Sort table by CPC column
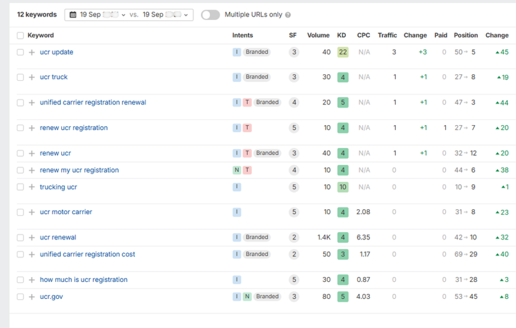 pyautogui.click(x=363, y=35)
